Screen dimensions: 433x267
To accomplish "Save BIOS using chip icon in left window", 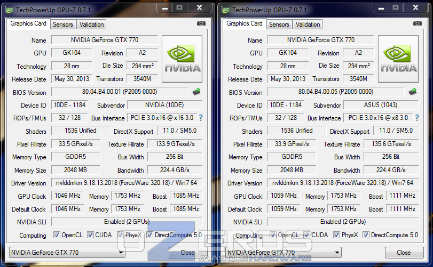I will click(196, 92).
